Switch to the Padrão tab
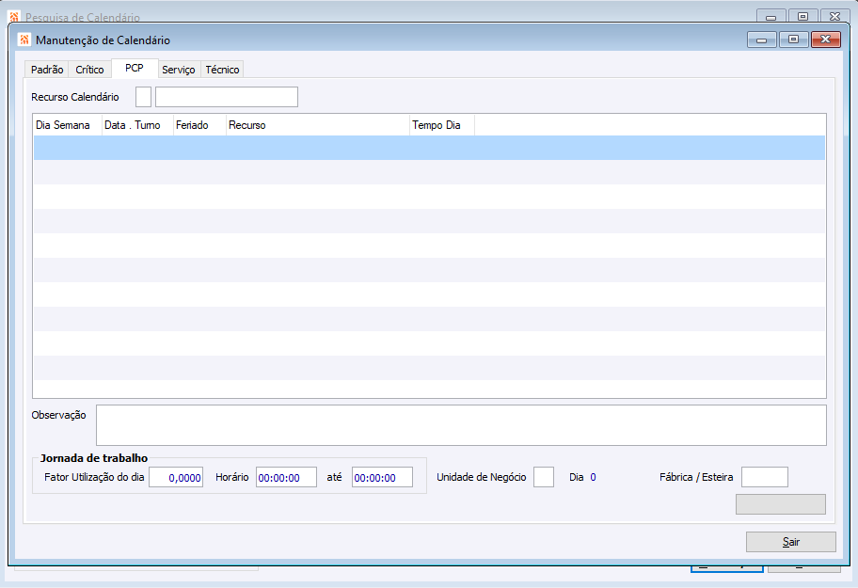858x588 pixels. point(47,70)
